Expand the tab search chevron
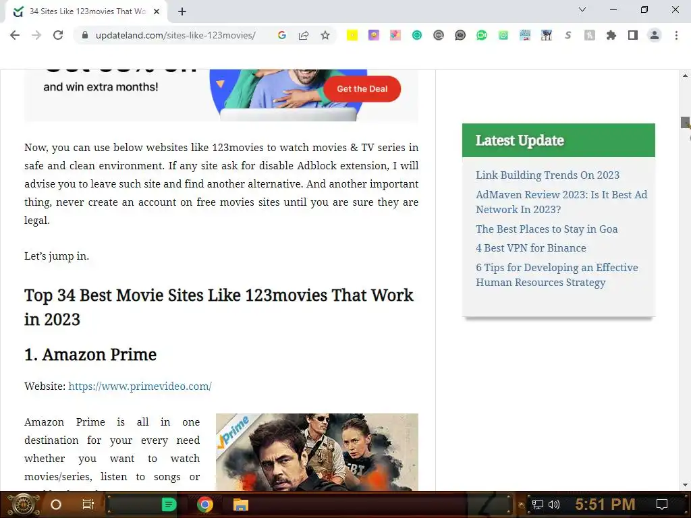 pyautogui.click(x=582, y=9)
